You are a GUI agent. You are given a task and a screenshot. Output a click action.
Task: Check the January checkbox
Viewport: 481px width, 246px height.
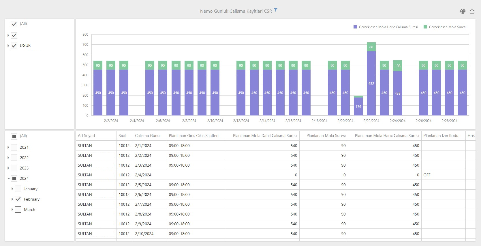pos(18,189)
